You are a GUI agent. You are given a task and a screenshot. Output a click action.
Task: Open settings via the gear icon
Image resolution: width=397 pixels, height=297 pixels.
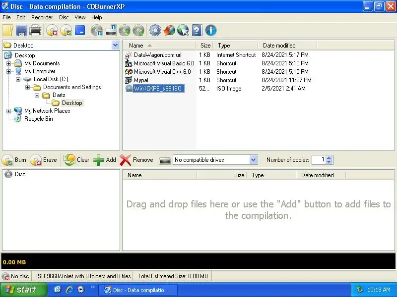tap(155, 31)
